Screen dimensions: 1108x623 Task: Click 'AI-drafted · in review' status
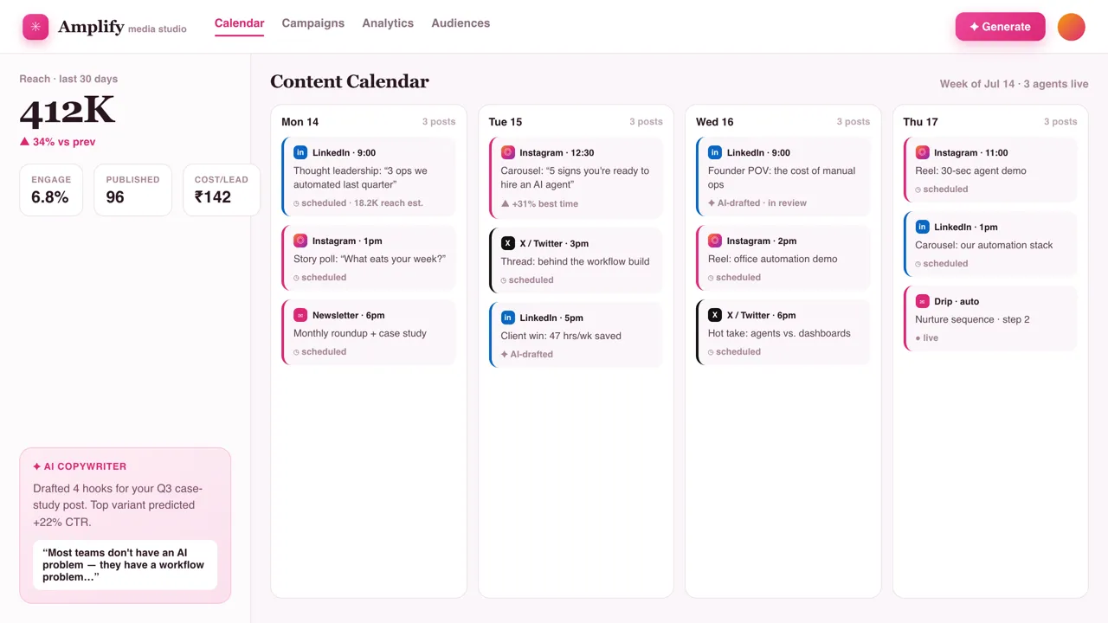[x=757, y=203]
